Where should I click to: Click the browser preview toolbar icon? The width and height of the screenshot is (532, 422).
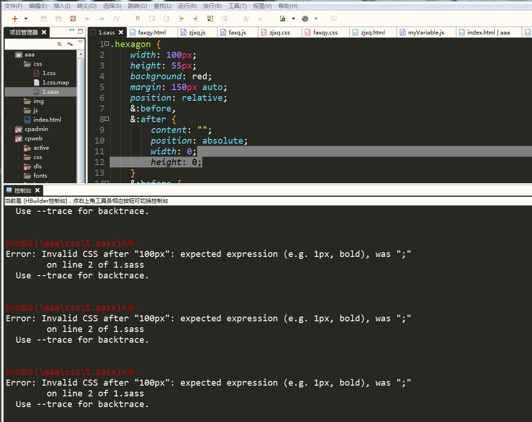point(305,19)
